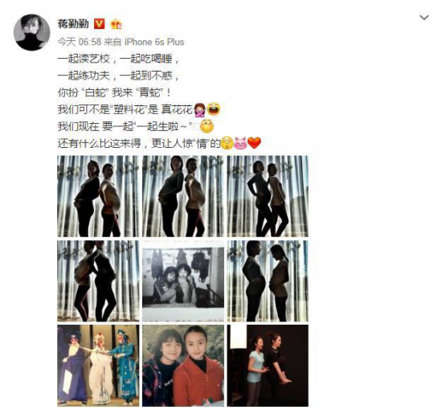Viewport: 442px width, 418px height.
Task: Open the third top-row silhouette photo
Action: (268, 196)
